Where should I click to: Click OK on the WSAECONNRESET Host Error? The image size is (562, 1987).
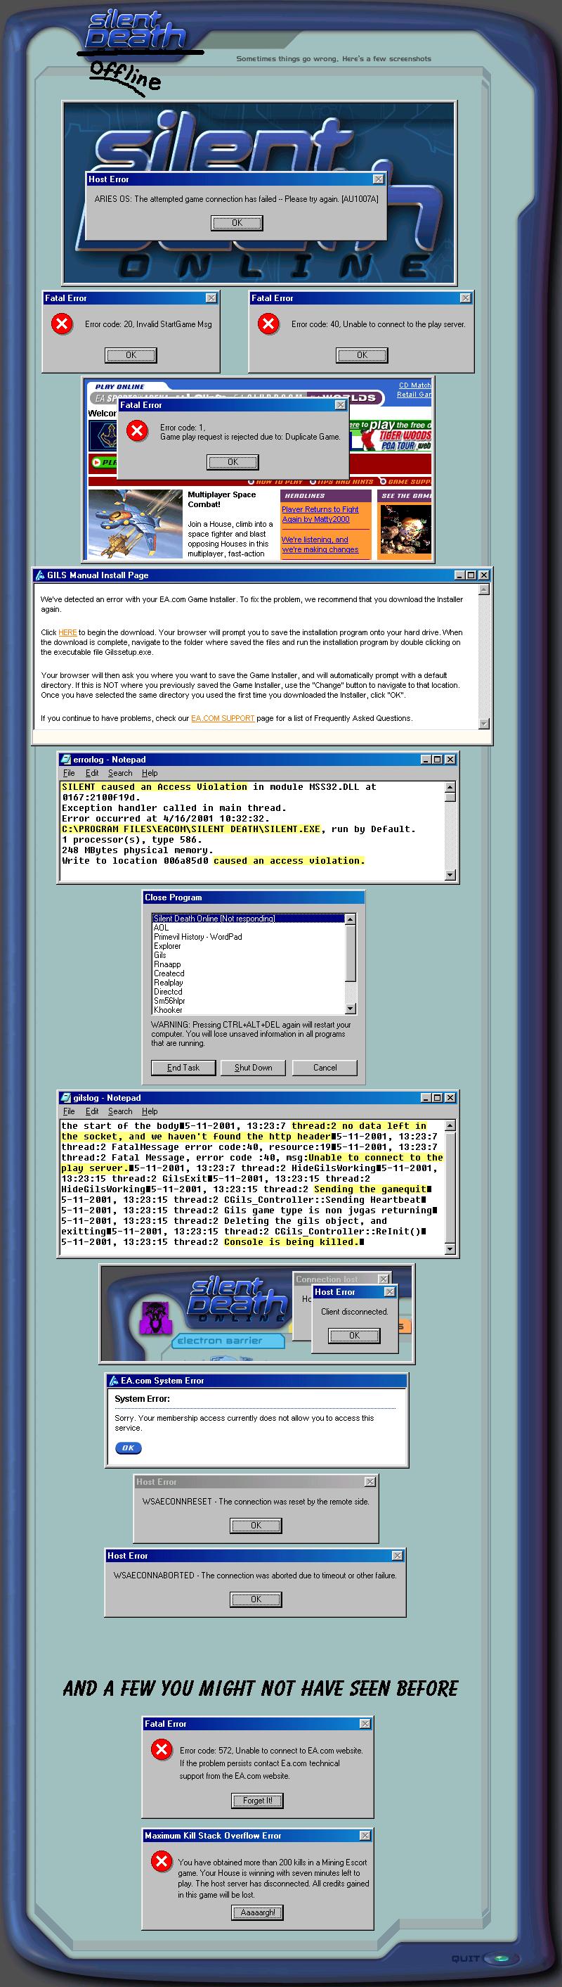[x=256, y=1525]
